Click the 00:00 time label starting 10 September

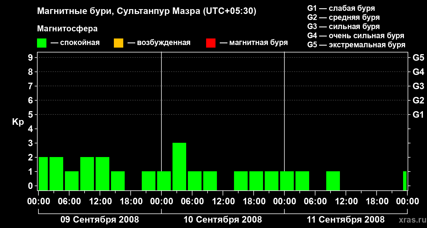pos(161,201)
